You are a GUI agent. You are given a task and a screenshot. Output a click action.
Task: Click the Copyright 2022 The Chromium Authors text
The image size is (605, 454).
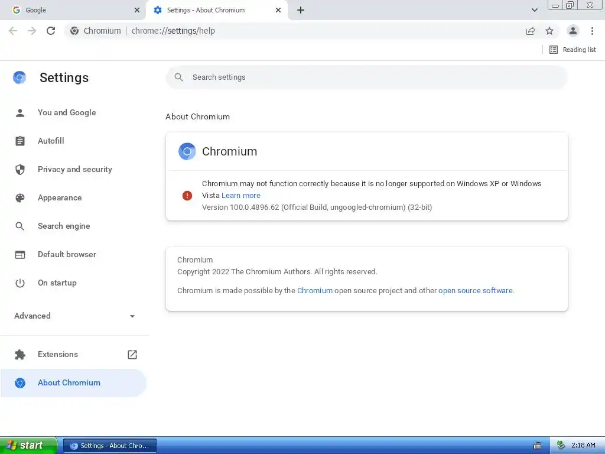pos(277,272)
